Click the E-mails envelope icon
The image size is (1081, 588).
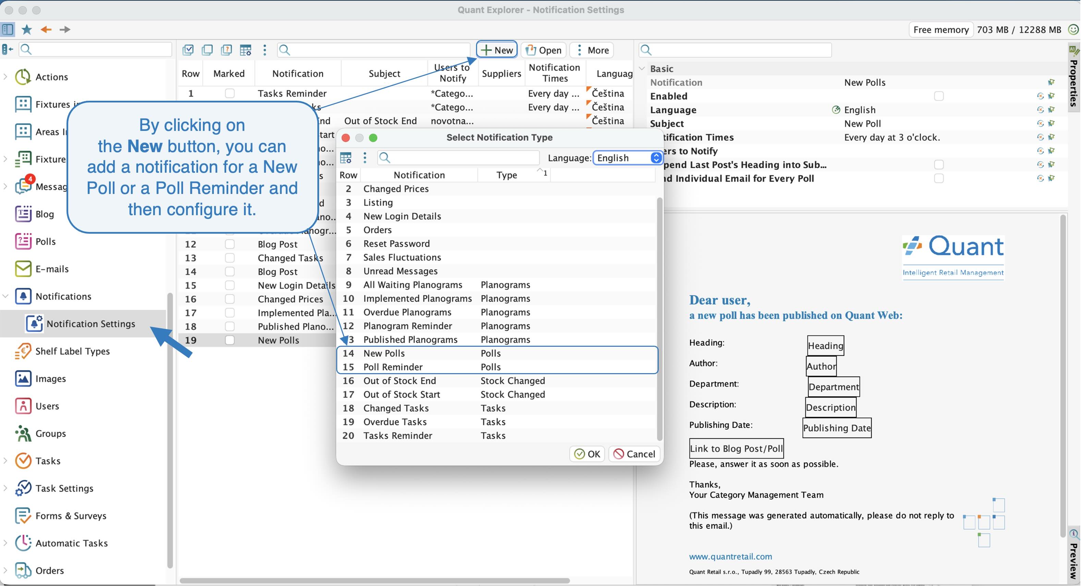23,269
